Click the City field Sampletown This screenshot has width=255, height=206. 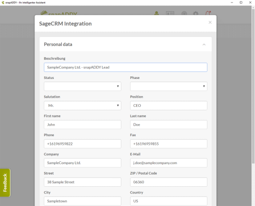point(82,201)
